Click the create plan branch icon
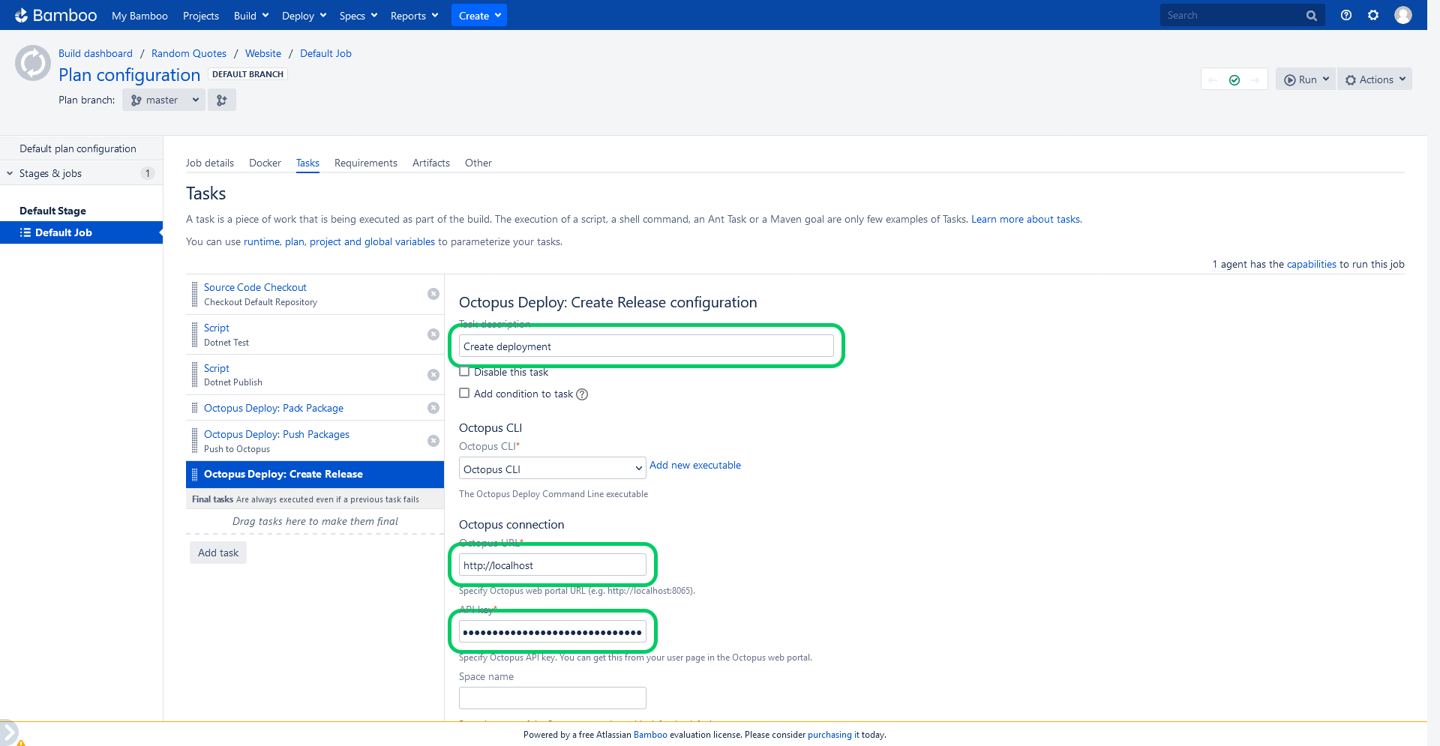 click(x=222, y=100)
